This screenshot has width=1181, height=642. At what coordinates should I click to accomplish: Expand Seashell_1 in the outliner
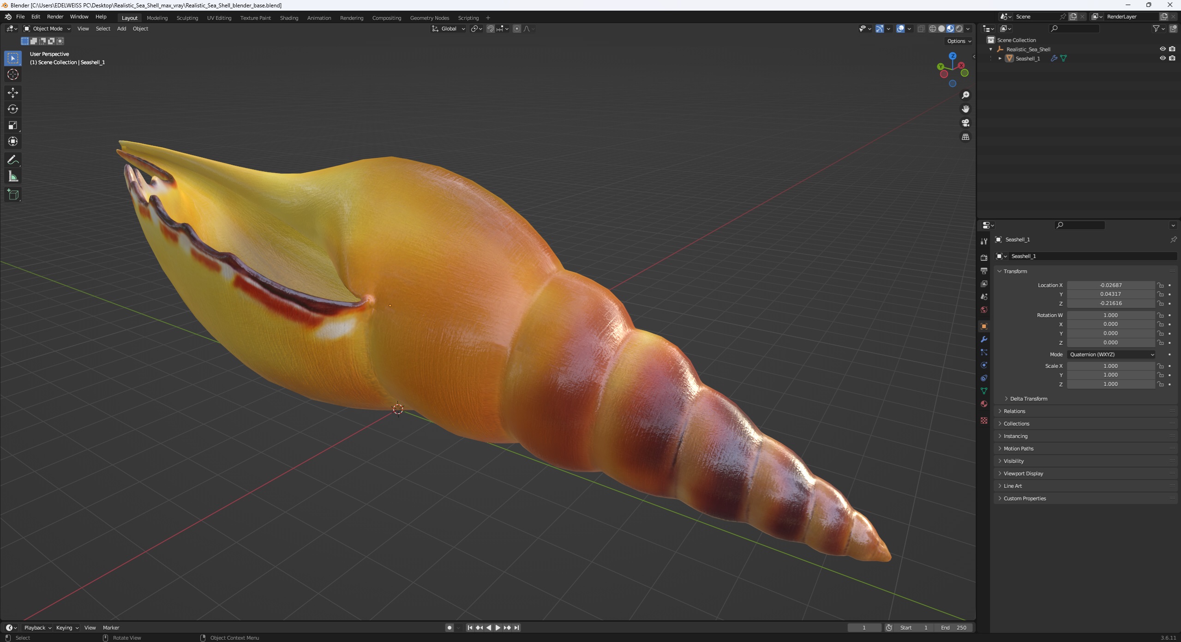tap(1000, 59)
